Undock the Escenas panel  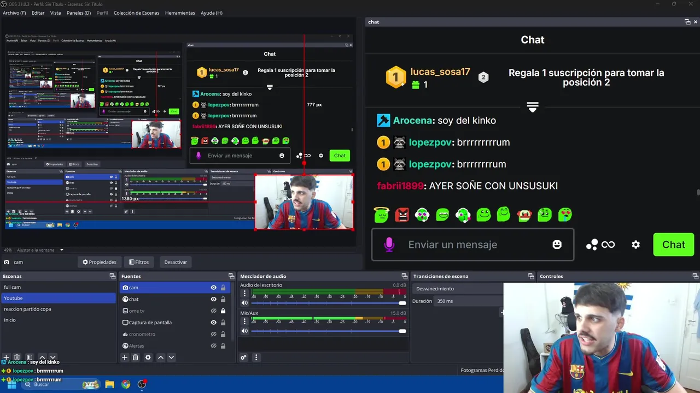tap(112, 276)
